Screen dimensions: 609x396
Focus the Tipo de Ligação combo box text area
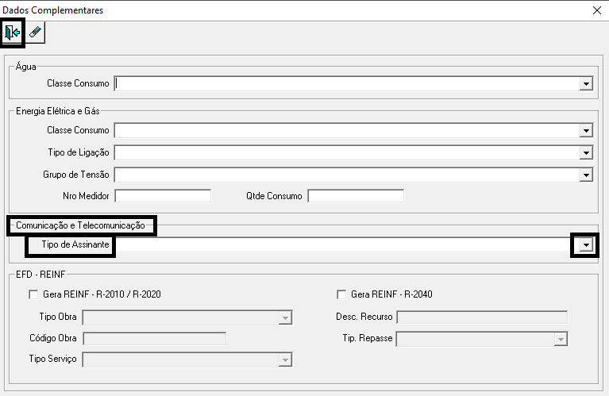pyautogui.click(x=347, y=153)
